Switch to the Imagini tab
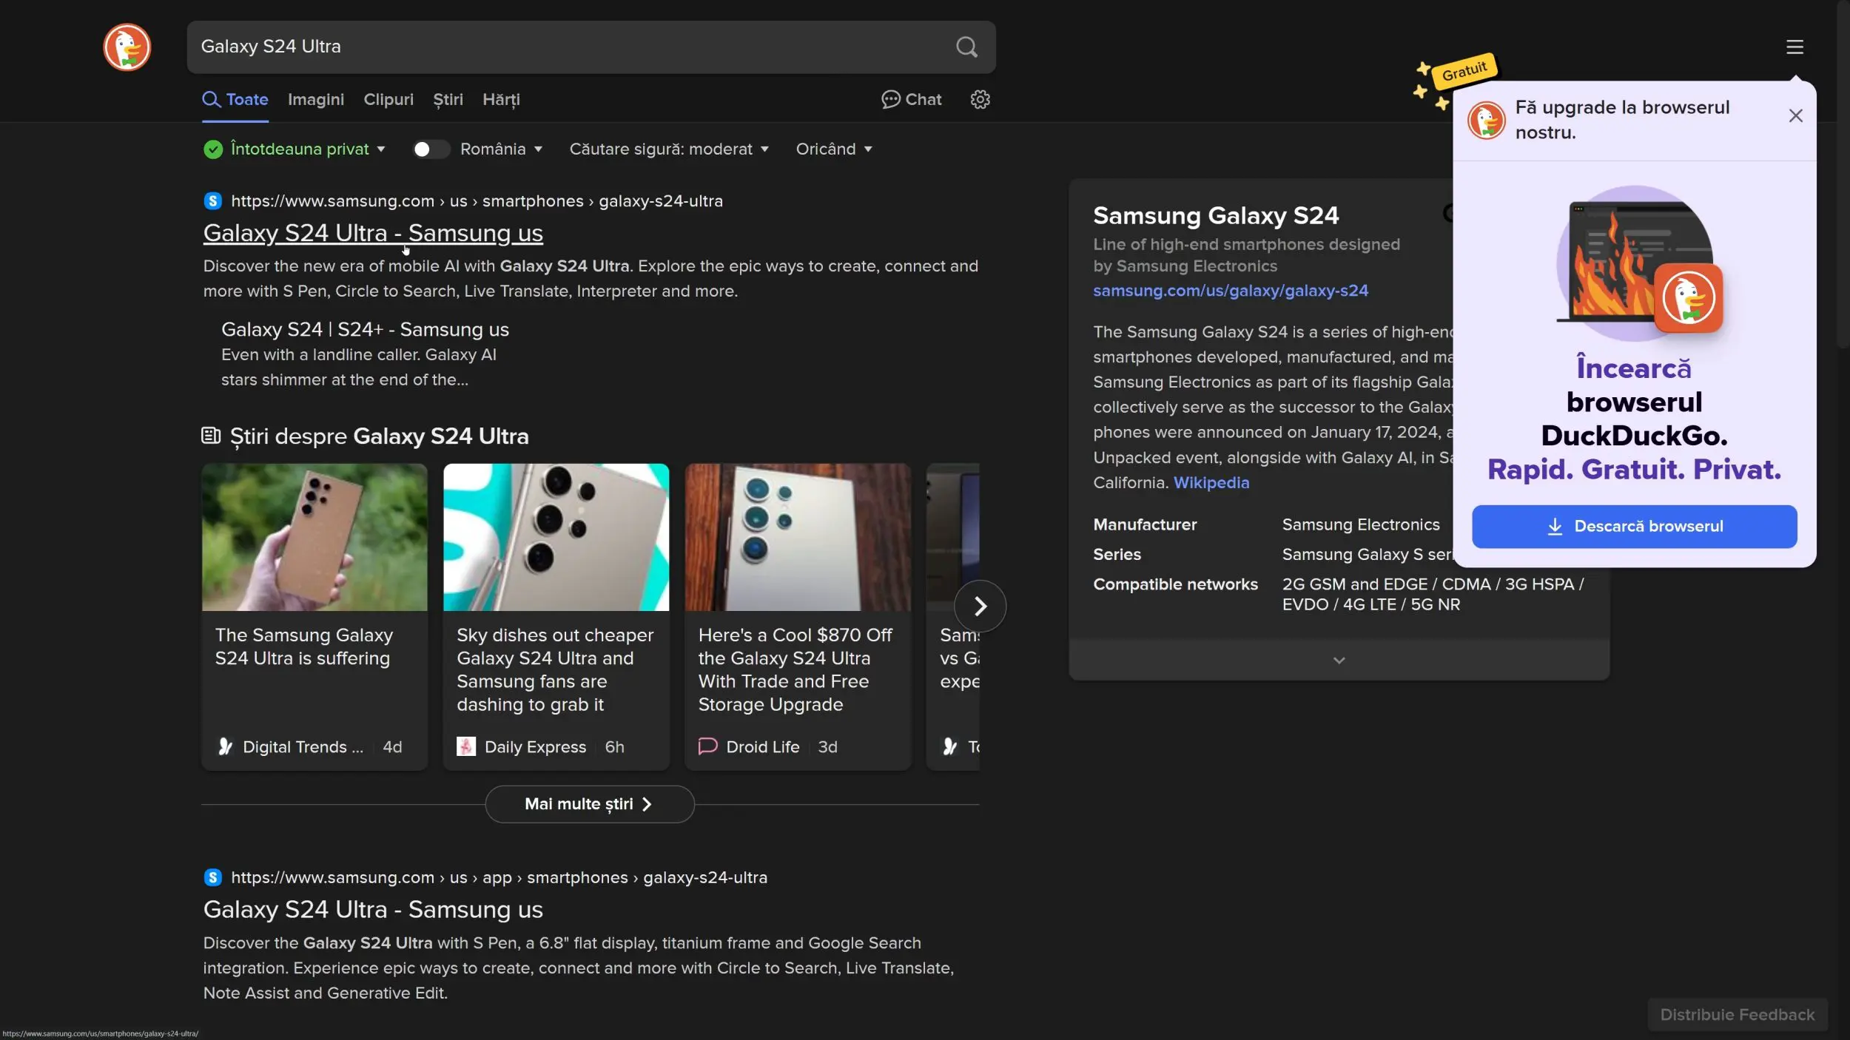The width and height of the screenshot is (1850, 1040). [x=316, y=100]
